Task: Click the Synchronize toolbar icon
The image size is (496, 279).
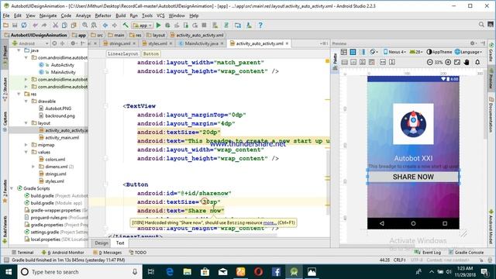Action: click(x=24, y=26)
